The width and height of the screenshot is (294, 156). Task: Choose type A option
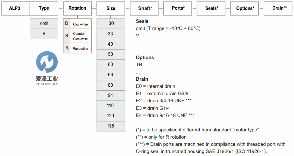click(44, 34)
